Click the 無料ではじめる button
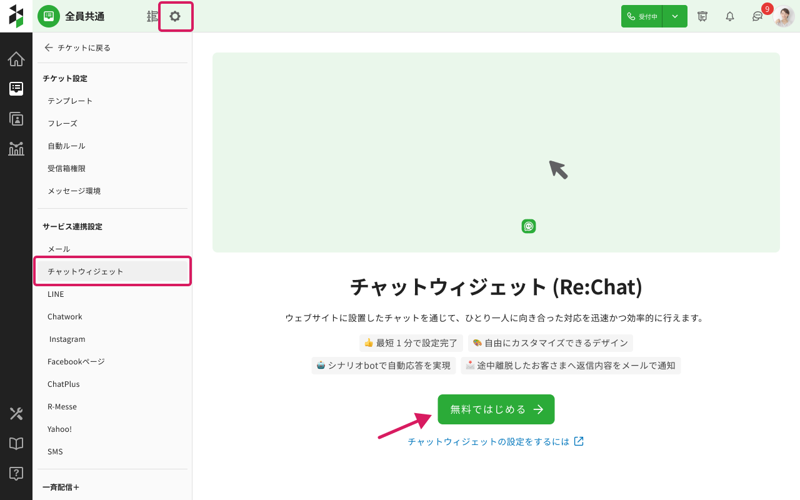Viewport: 800px width, 500px height. 496,409
